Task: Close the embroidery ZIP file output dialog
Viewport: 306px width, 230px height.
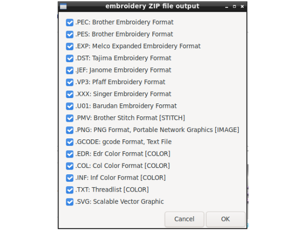Action: [243, 6]
